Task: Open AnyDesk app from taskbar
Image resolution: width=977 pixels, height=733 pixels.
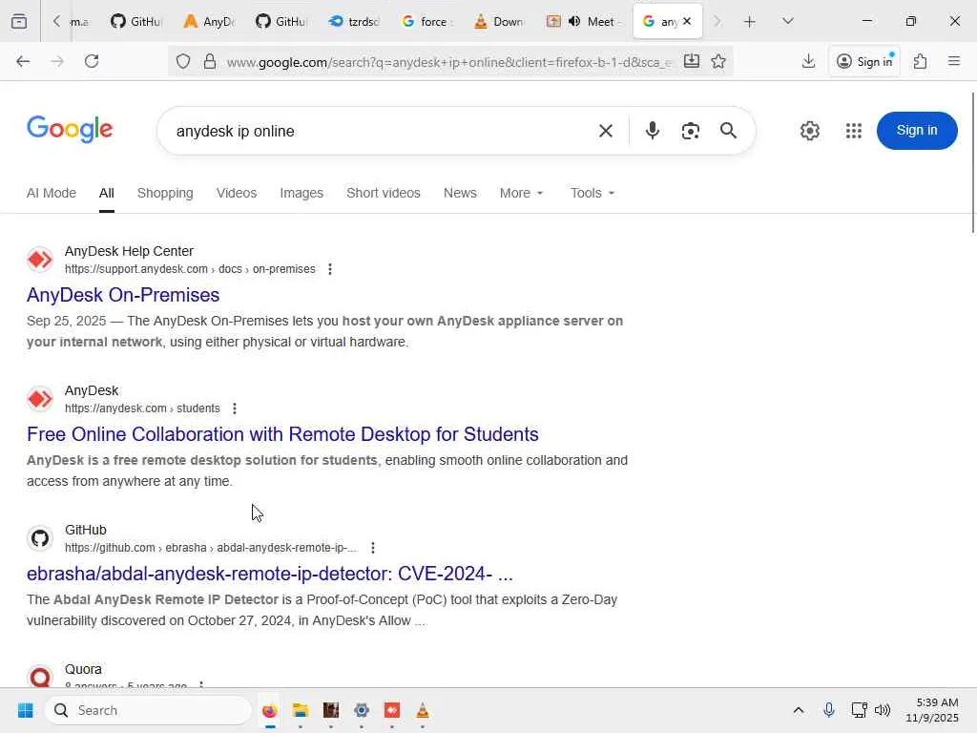Action: pos(392,710)
